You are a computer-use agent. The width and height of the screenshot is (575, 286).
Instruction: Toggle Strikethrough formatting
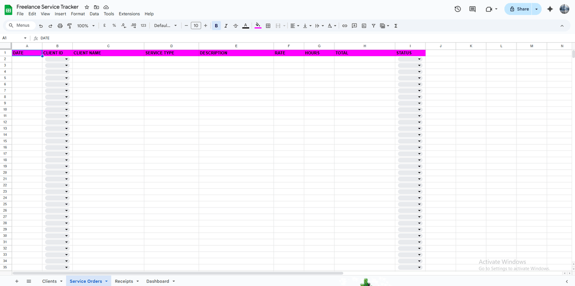235,26
